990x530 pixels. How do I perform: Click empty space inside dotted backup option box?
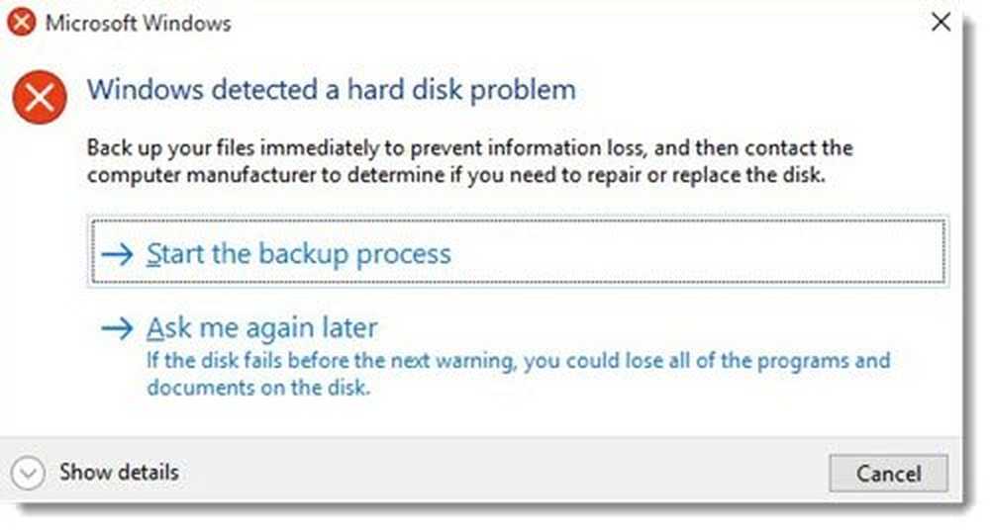pos(695,252)
